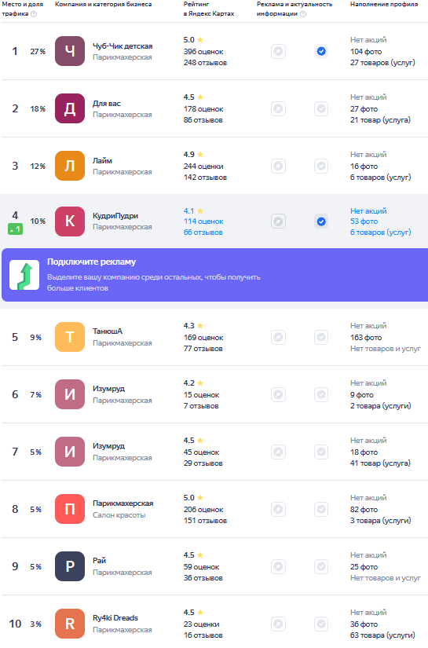Click the green arrow icon in the ad banner
This screenshot has height=648, width=428.
click(x=24, y=275)
